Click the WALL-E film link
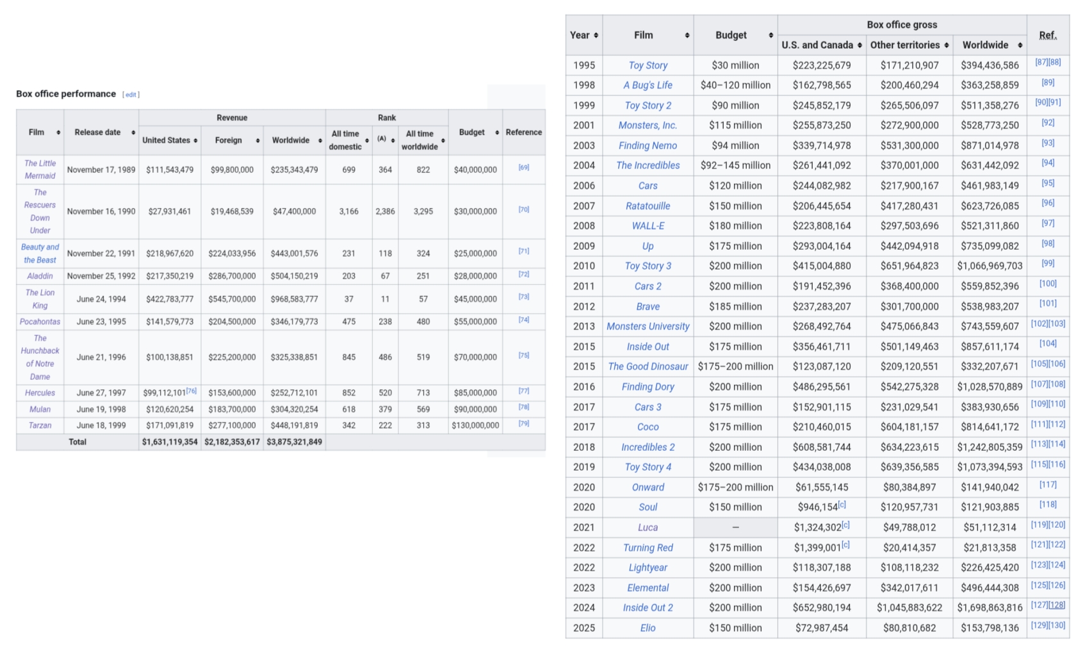The height and width of the screenshot is (652, 1083). pyautogui.click(x=647, y=225)
